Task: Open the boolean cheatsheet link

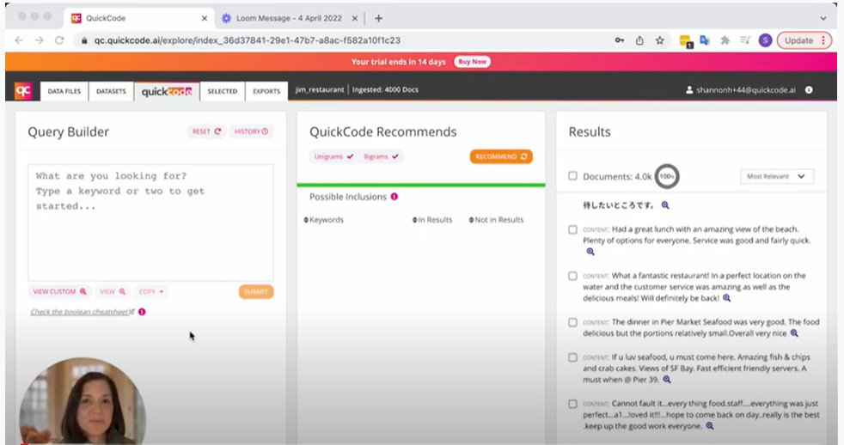Action: tap(82, 312)
